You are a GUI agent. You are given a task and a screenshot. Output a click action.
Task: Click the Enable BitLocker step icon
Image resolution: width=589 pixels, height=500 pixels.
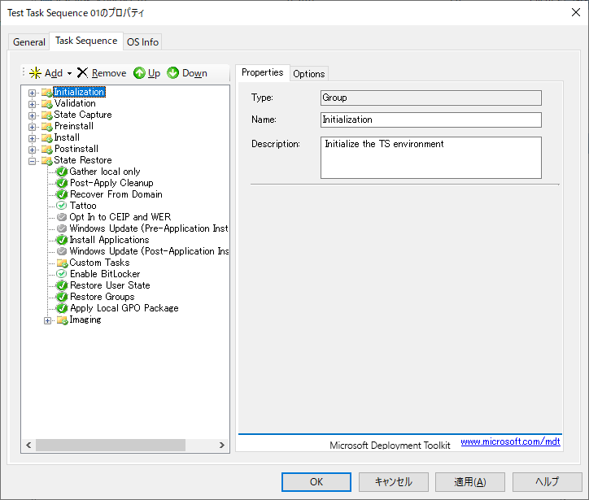[62, 274]
